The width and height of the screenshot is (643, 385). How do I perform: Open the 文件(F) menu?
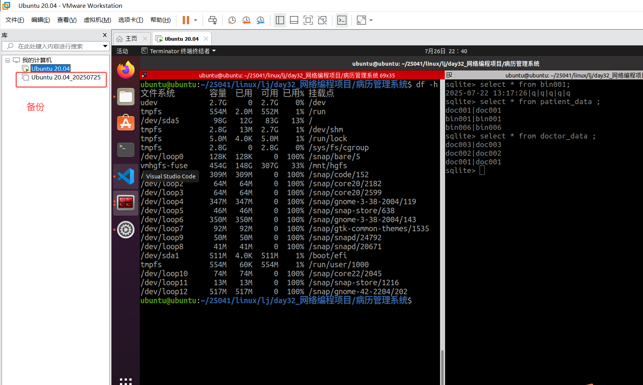tap(15, 20)
